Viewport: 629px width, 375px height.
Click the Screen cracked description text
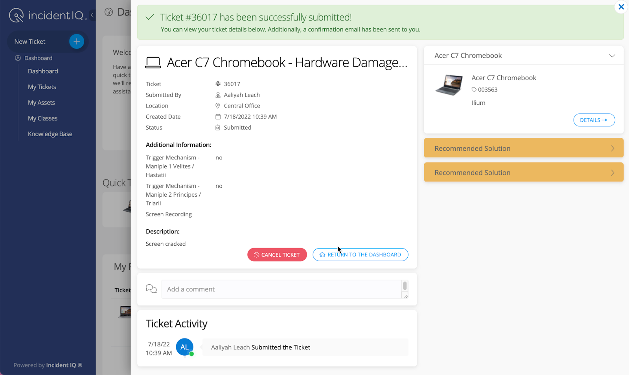click(x=166, y=244)
